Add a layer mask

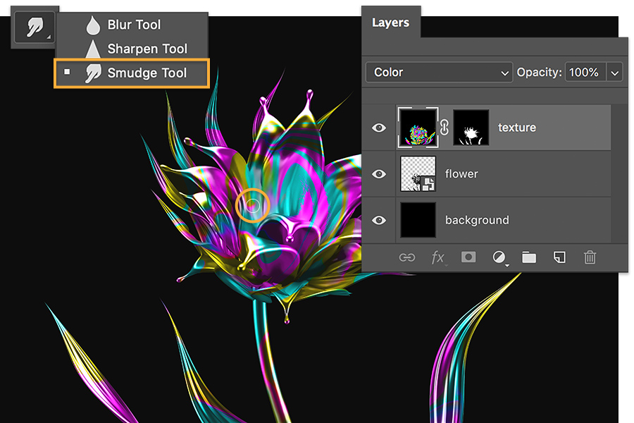pos(468,257)
